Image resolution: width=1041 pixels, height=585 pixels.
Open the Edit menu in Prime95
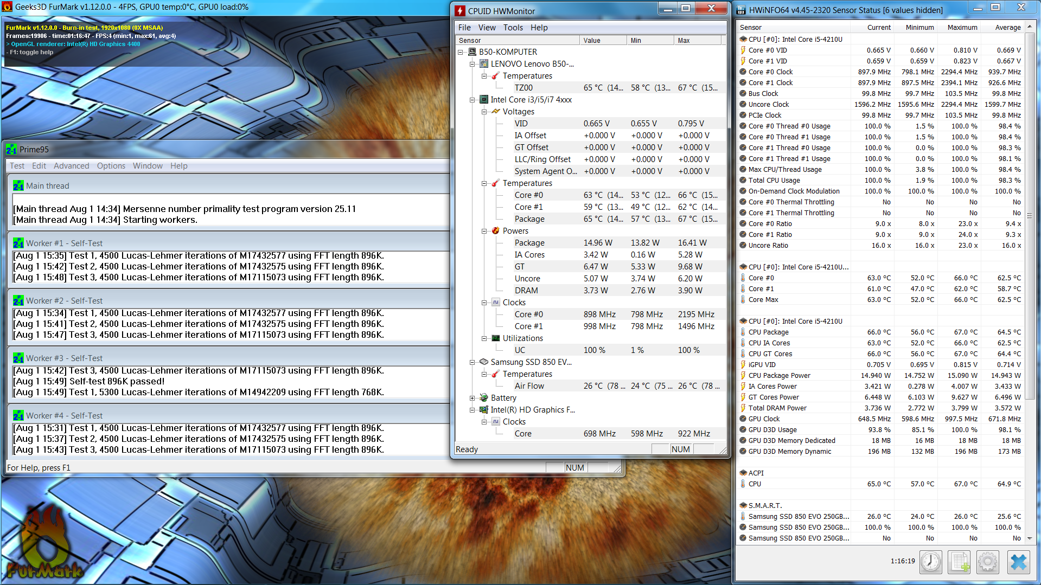pos(39,166)
